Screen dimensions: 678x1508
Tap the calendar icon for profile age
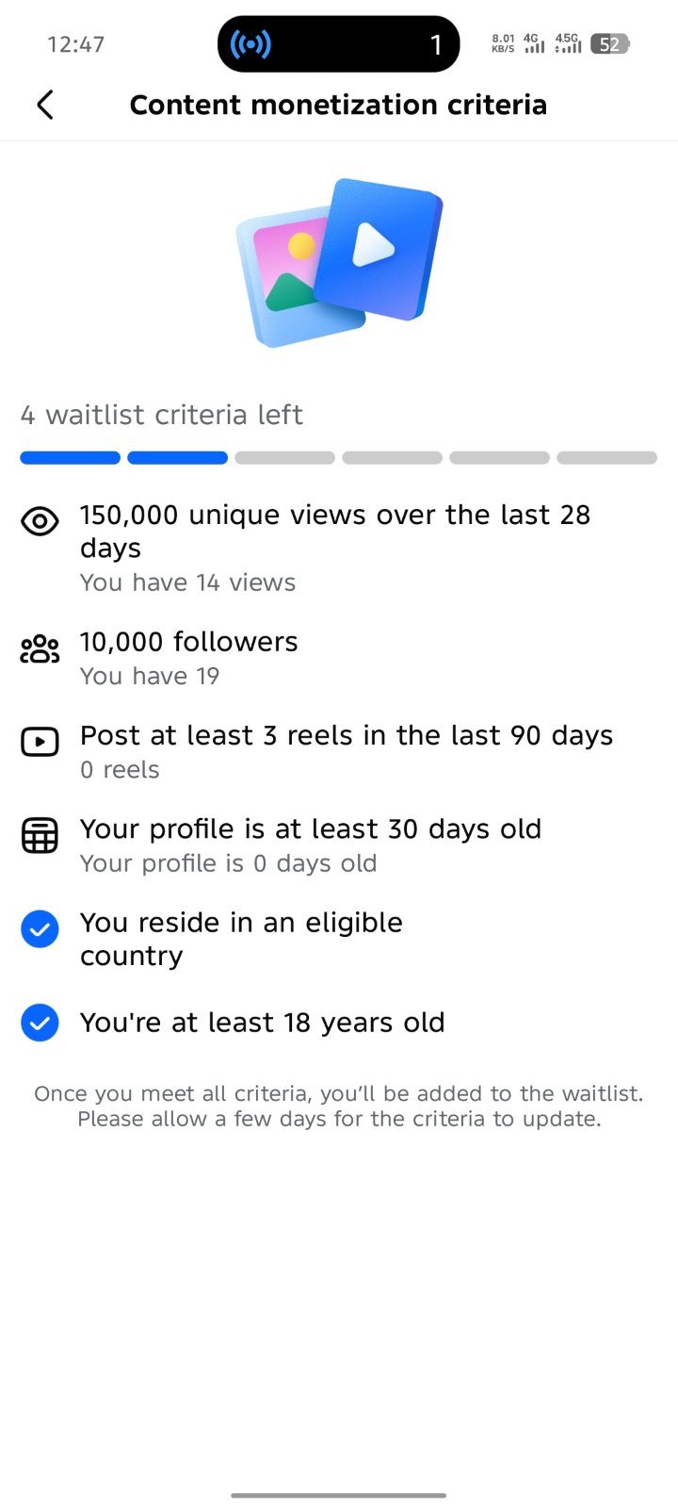[40, 835]
